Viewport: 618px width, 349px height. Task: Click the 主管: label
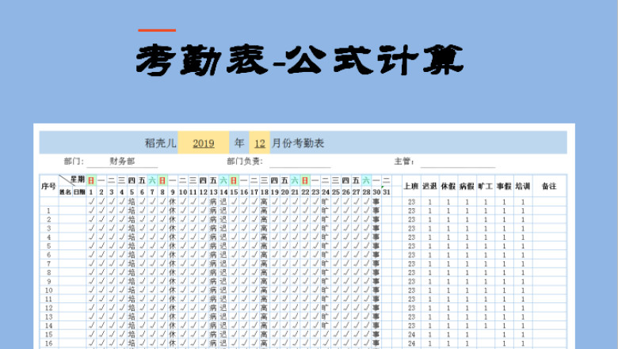[404, 161]
